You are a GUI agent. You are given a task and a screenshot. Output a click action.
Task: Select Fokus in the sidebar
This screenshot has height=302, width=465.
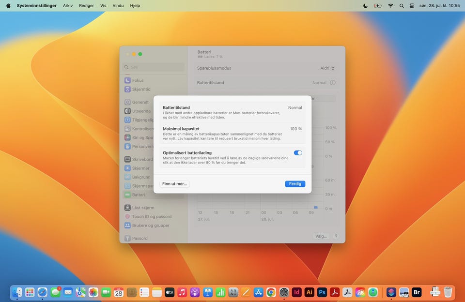[x=154, y=80]
